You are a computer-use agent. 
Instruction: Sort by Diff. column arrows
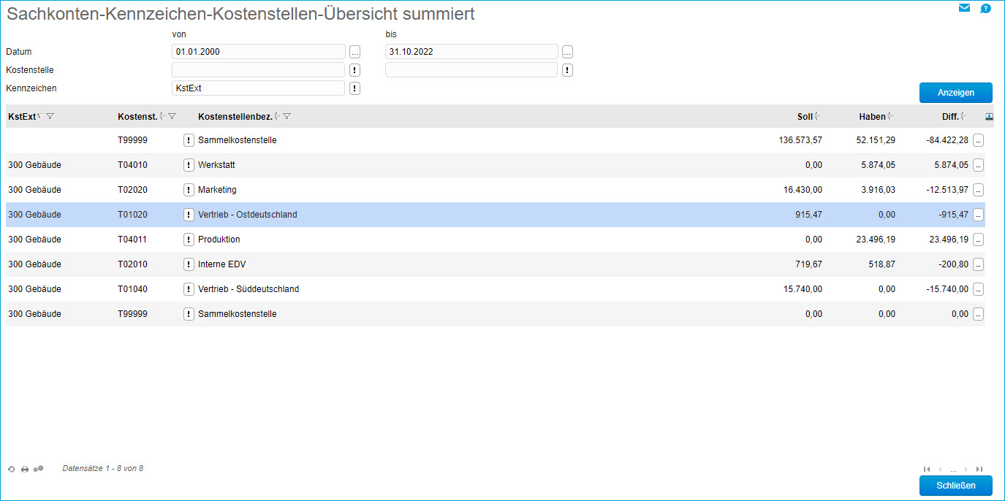pos(963,116)
